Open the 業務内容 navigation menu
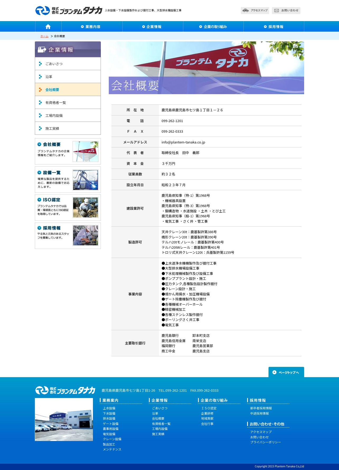Viewport: 339px width, 470px height. pyautogui.click(x=92, y=27)
